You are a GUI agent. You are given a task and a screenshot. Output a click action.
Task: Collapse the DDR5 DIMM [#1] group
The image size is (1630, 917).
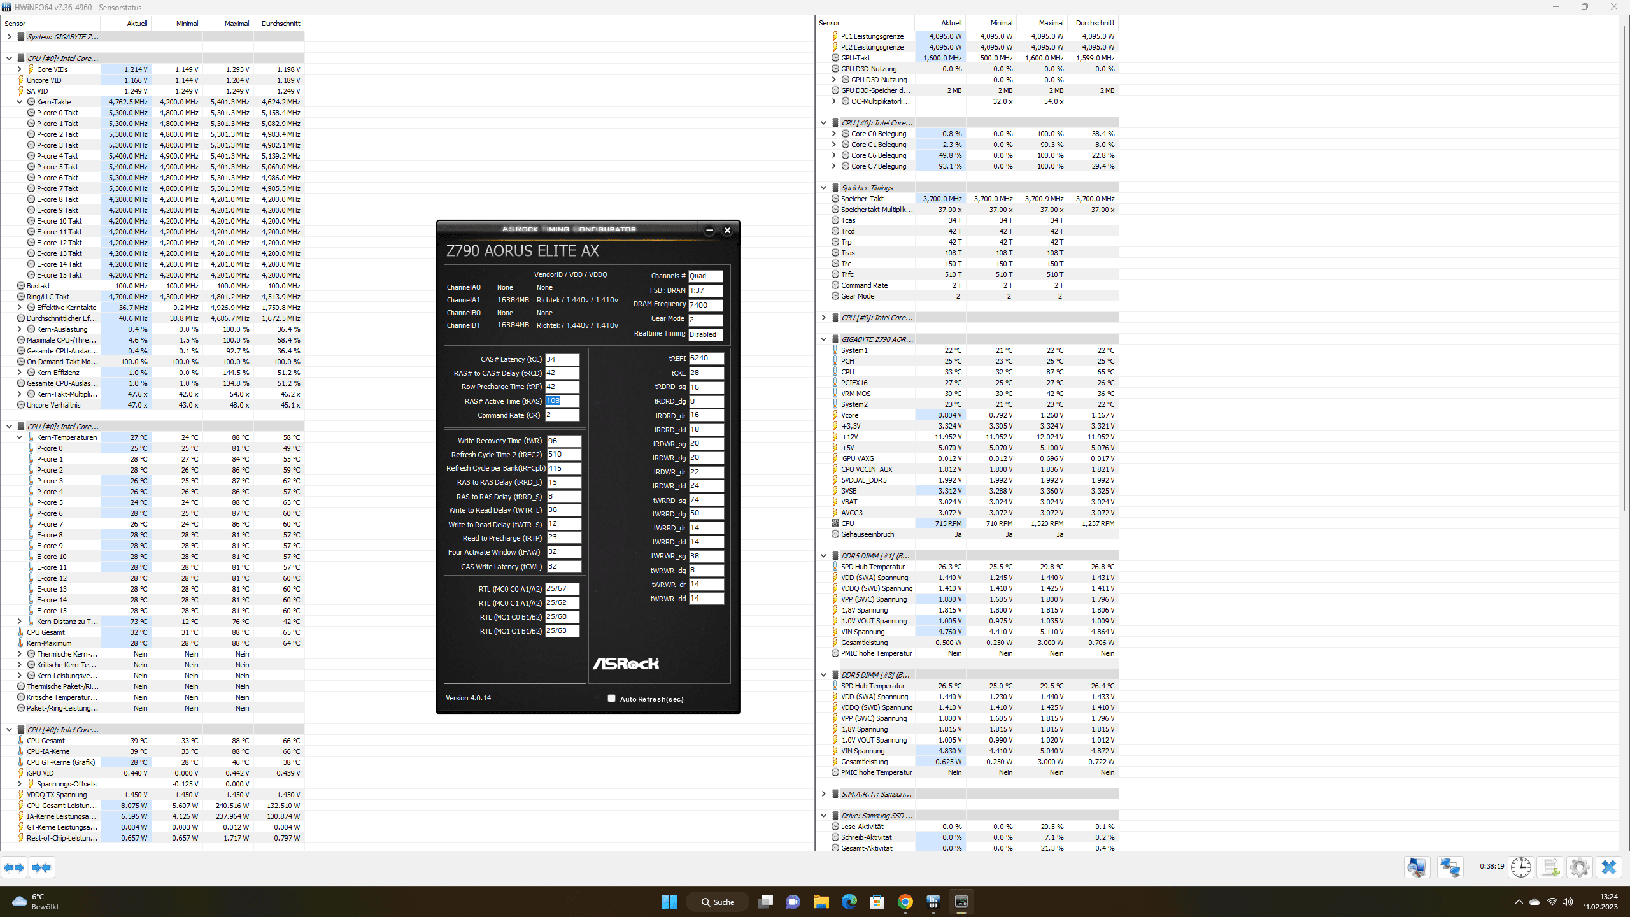(x=823, y=556)
